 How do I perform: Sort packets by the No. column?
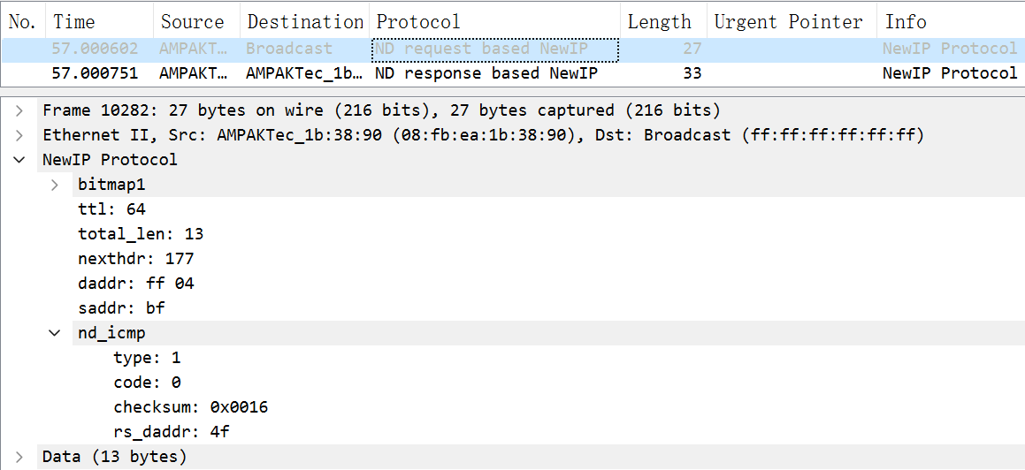(x=21, y=22)
